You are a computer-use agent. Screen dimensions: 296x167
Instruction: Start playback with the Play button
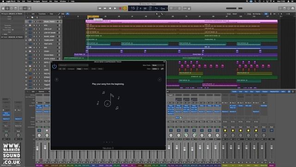(115, 8)
